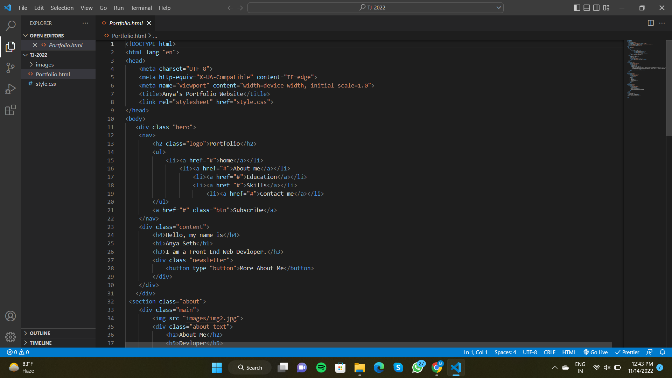Switch to the Portfolio.html editor tab
The height and width of the screenshot is (378, 672).
coord(126,23)
